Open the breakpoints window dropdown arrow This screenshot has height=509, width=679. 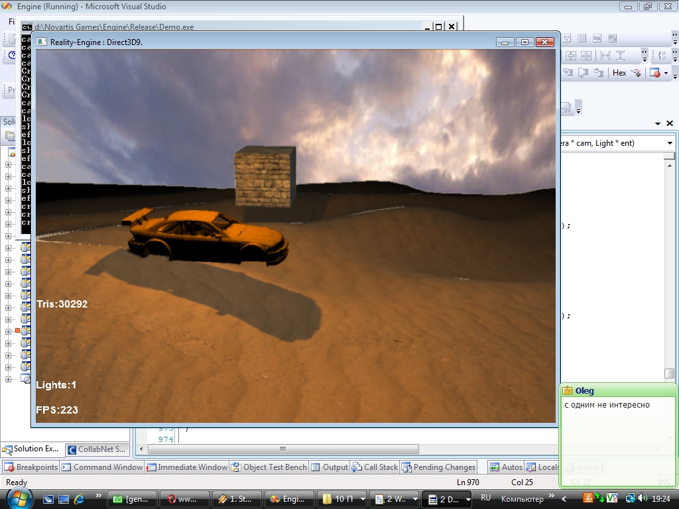[x=666, y=74]
